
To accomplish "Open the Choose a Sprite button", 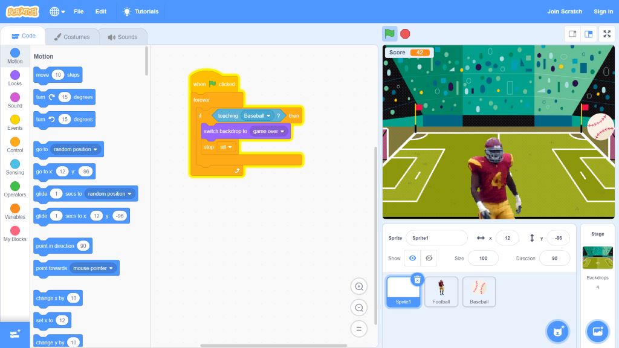I will point(557,331).
